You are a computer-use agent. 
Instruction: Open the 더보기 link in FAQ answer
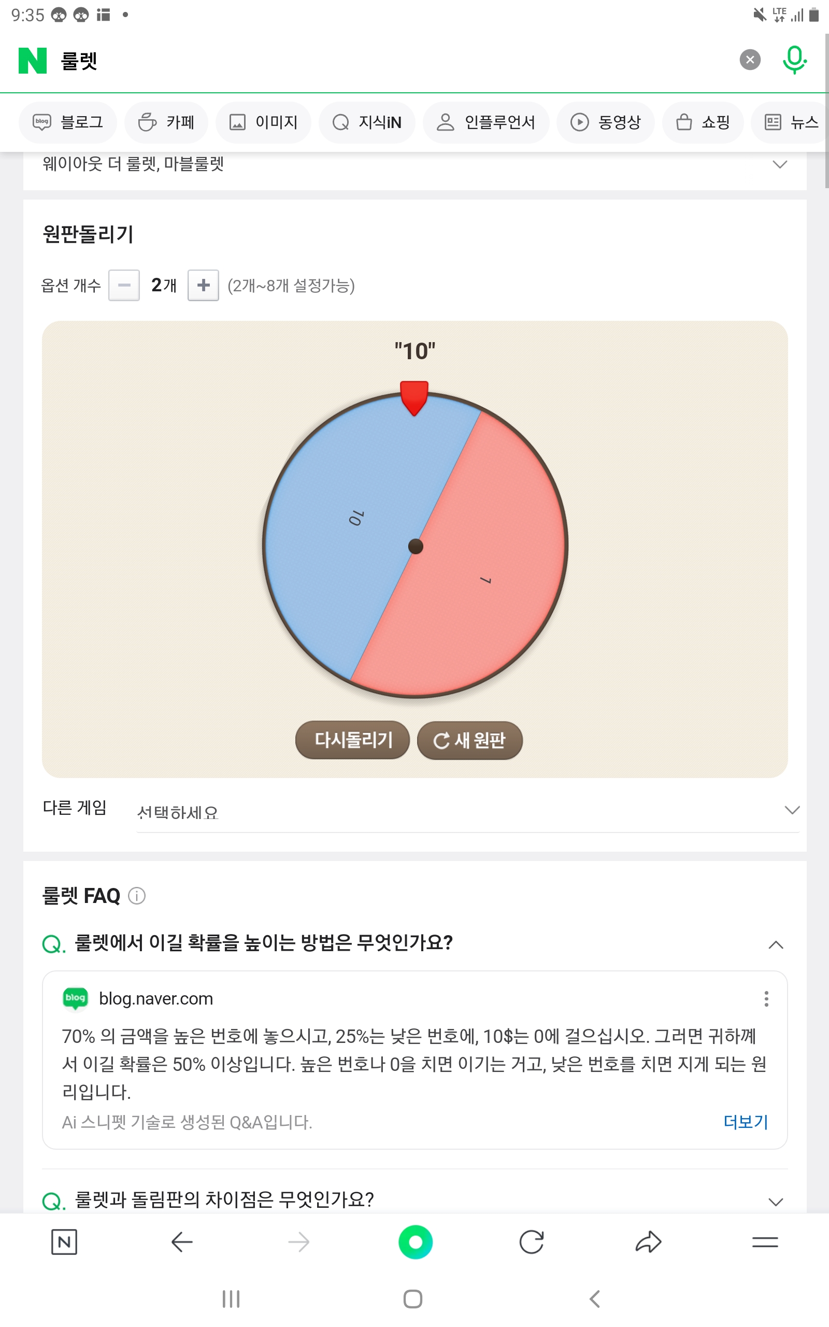[745, 1122]
